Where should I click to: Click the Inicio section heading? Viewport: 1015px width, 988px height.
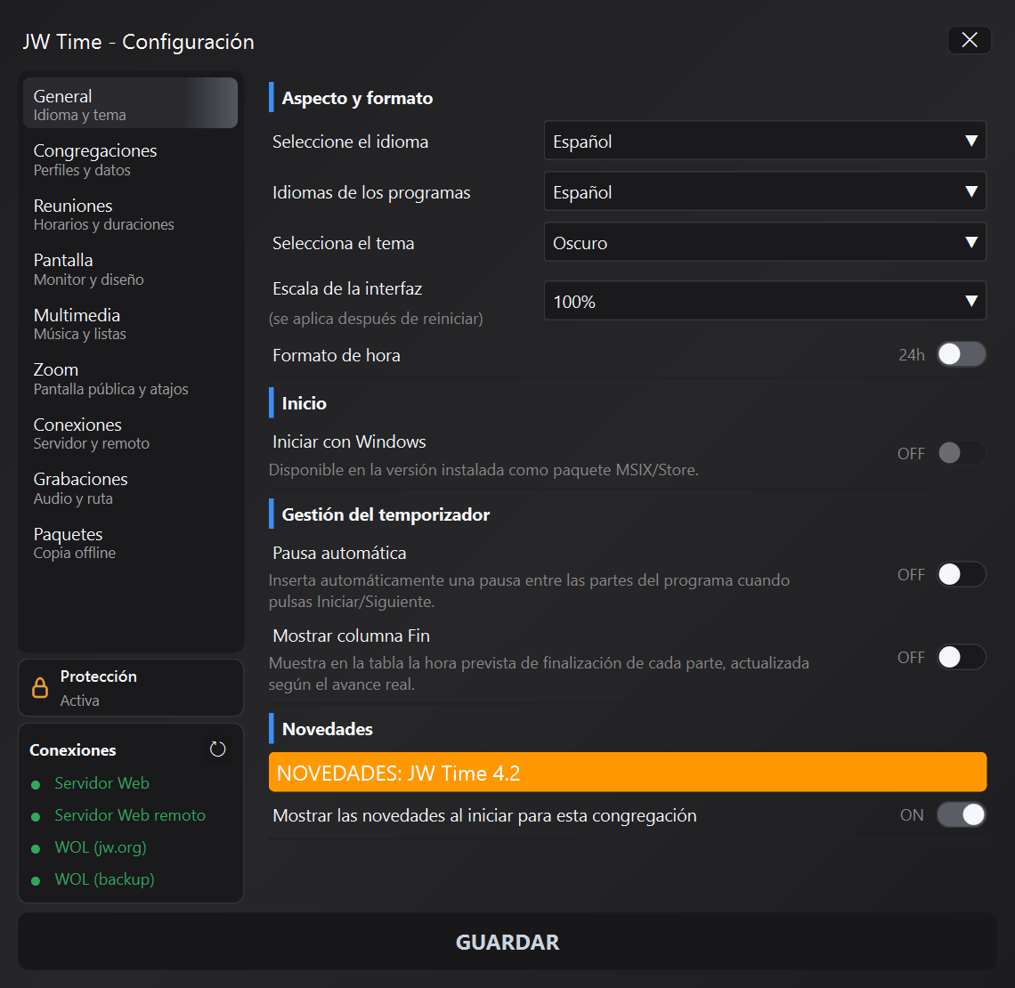coord(304,404)
